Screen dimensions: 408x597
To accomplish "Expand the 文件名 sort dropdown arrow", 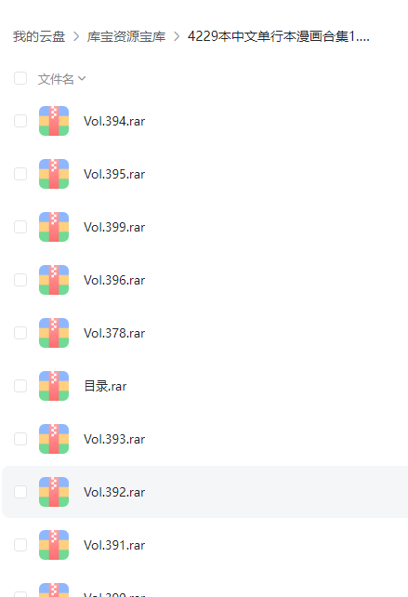I will coord(82,79).
